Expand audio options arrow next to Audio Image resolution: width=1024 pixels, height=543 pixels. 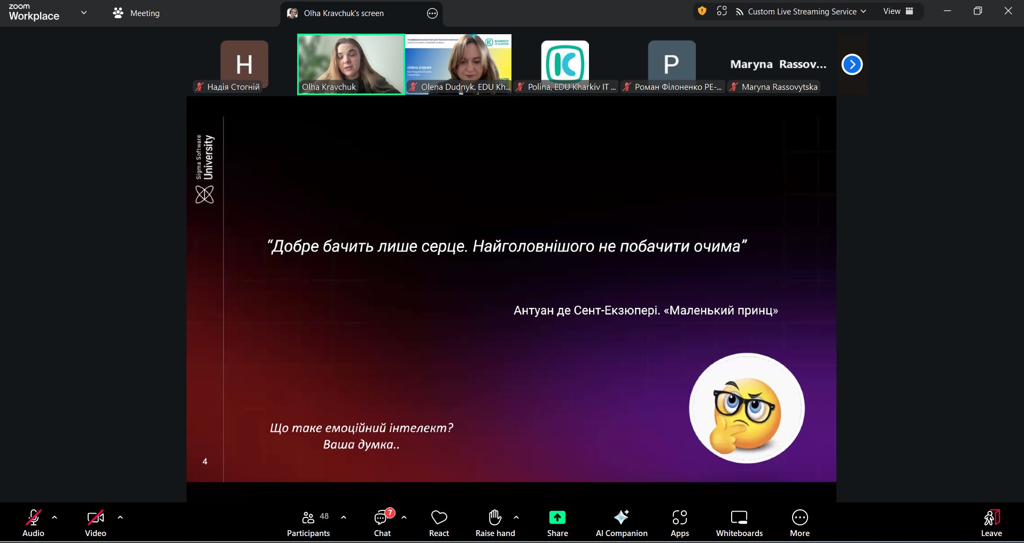click(55, 517)
